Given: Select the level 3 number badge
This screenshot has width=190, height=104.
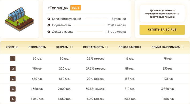Looking at the screenshot, I should [13, 79].
